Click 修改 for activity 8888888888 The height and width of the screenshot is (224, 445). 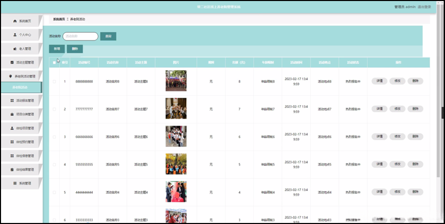(x=397, y=81)
